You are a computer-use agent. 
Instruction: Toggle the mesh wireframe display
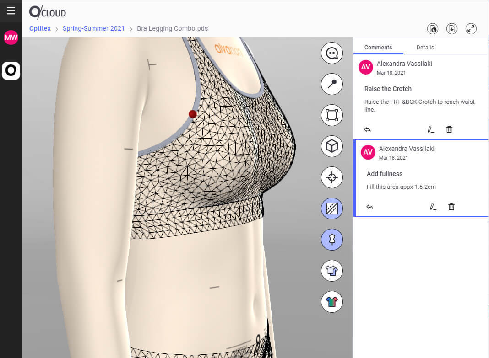331,208
